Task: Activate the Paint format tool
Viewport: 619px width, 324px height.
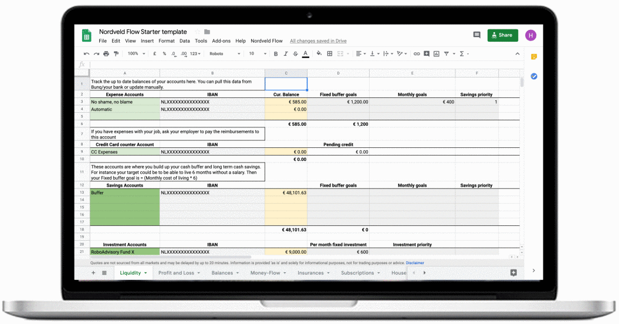Action: click(116, 54)
